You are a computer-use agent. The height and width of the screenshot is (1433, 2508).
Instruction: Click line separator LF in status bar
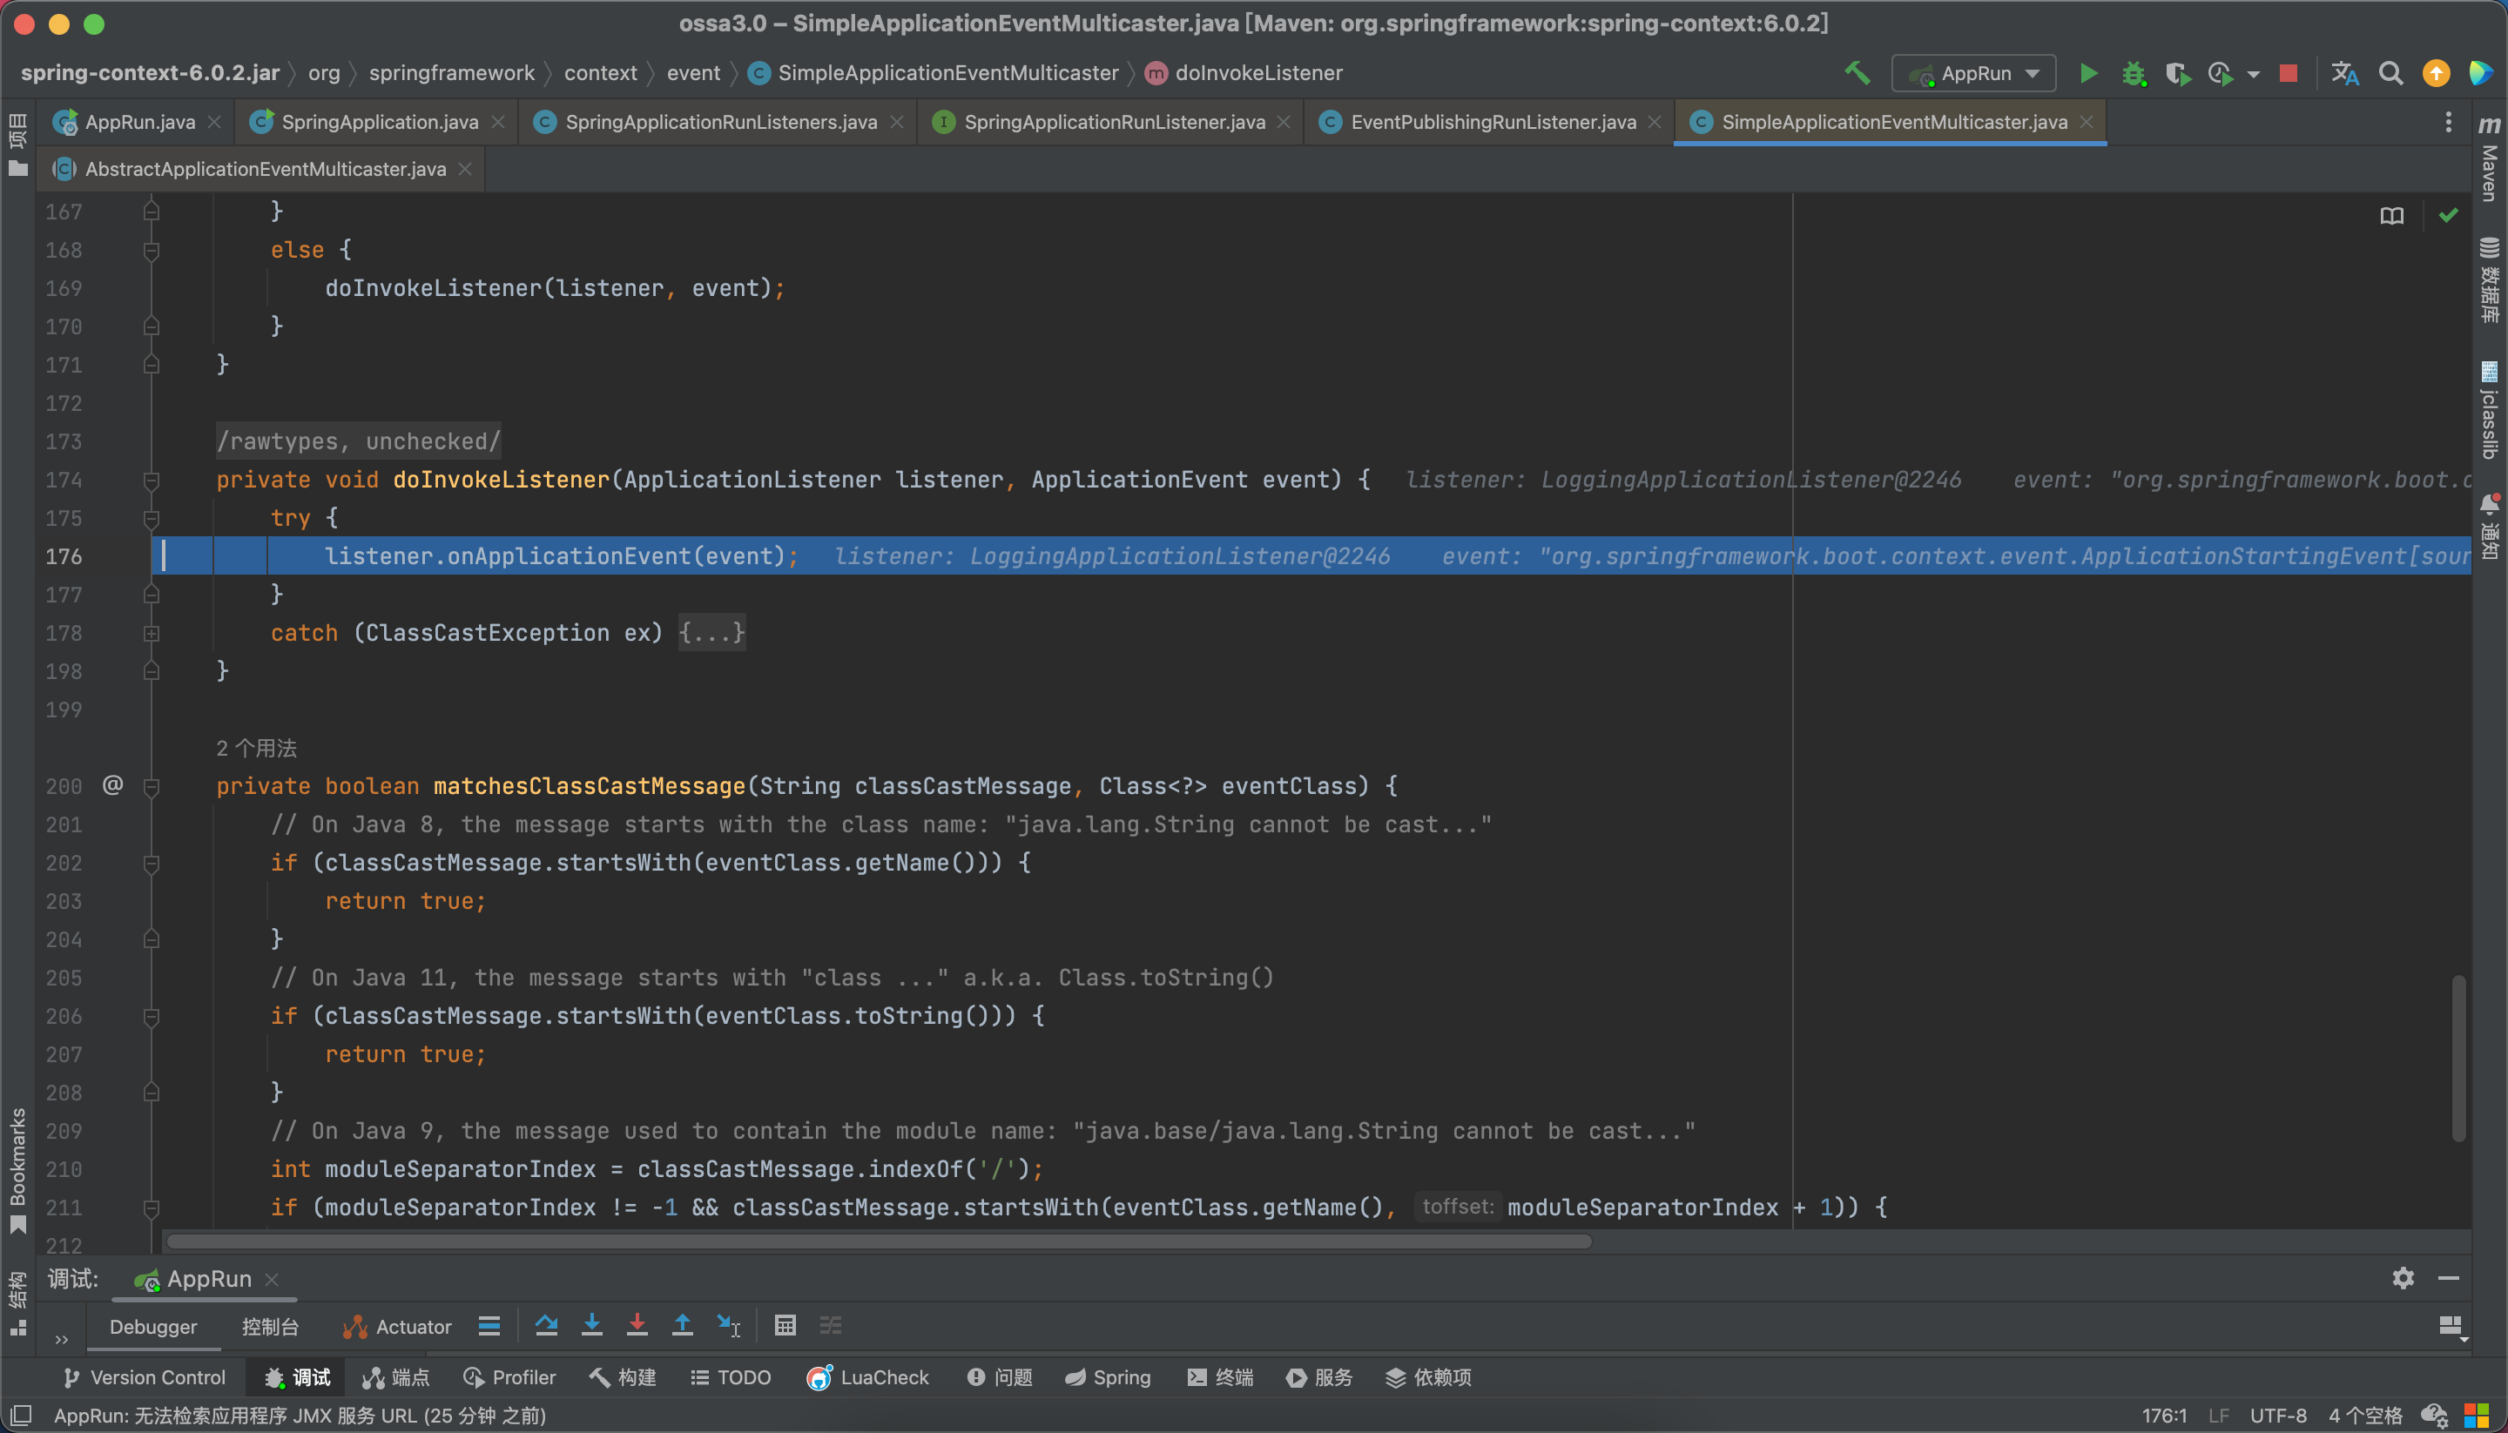(x=2218, y=1416)
